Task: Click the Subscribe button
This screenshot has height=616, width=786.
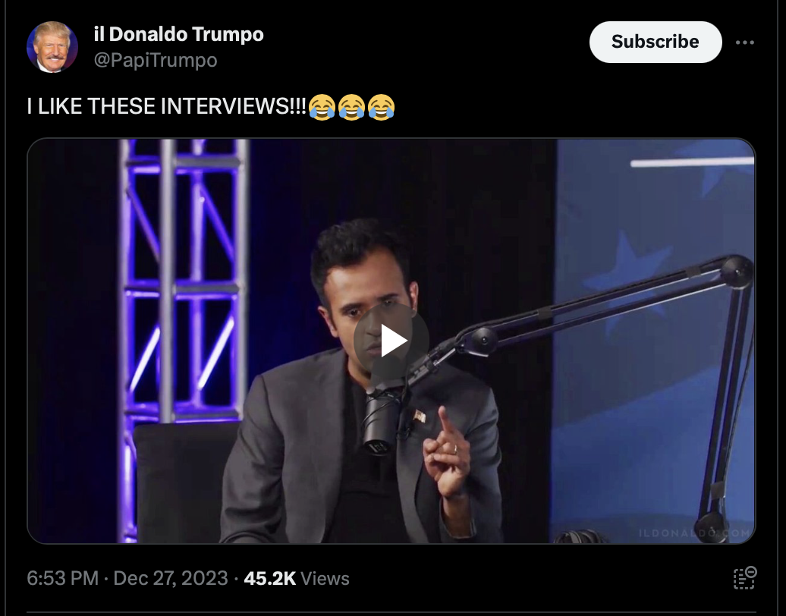Action: click(x=656, y=42)
